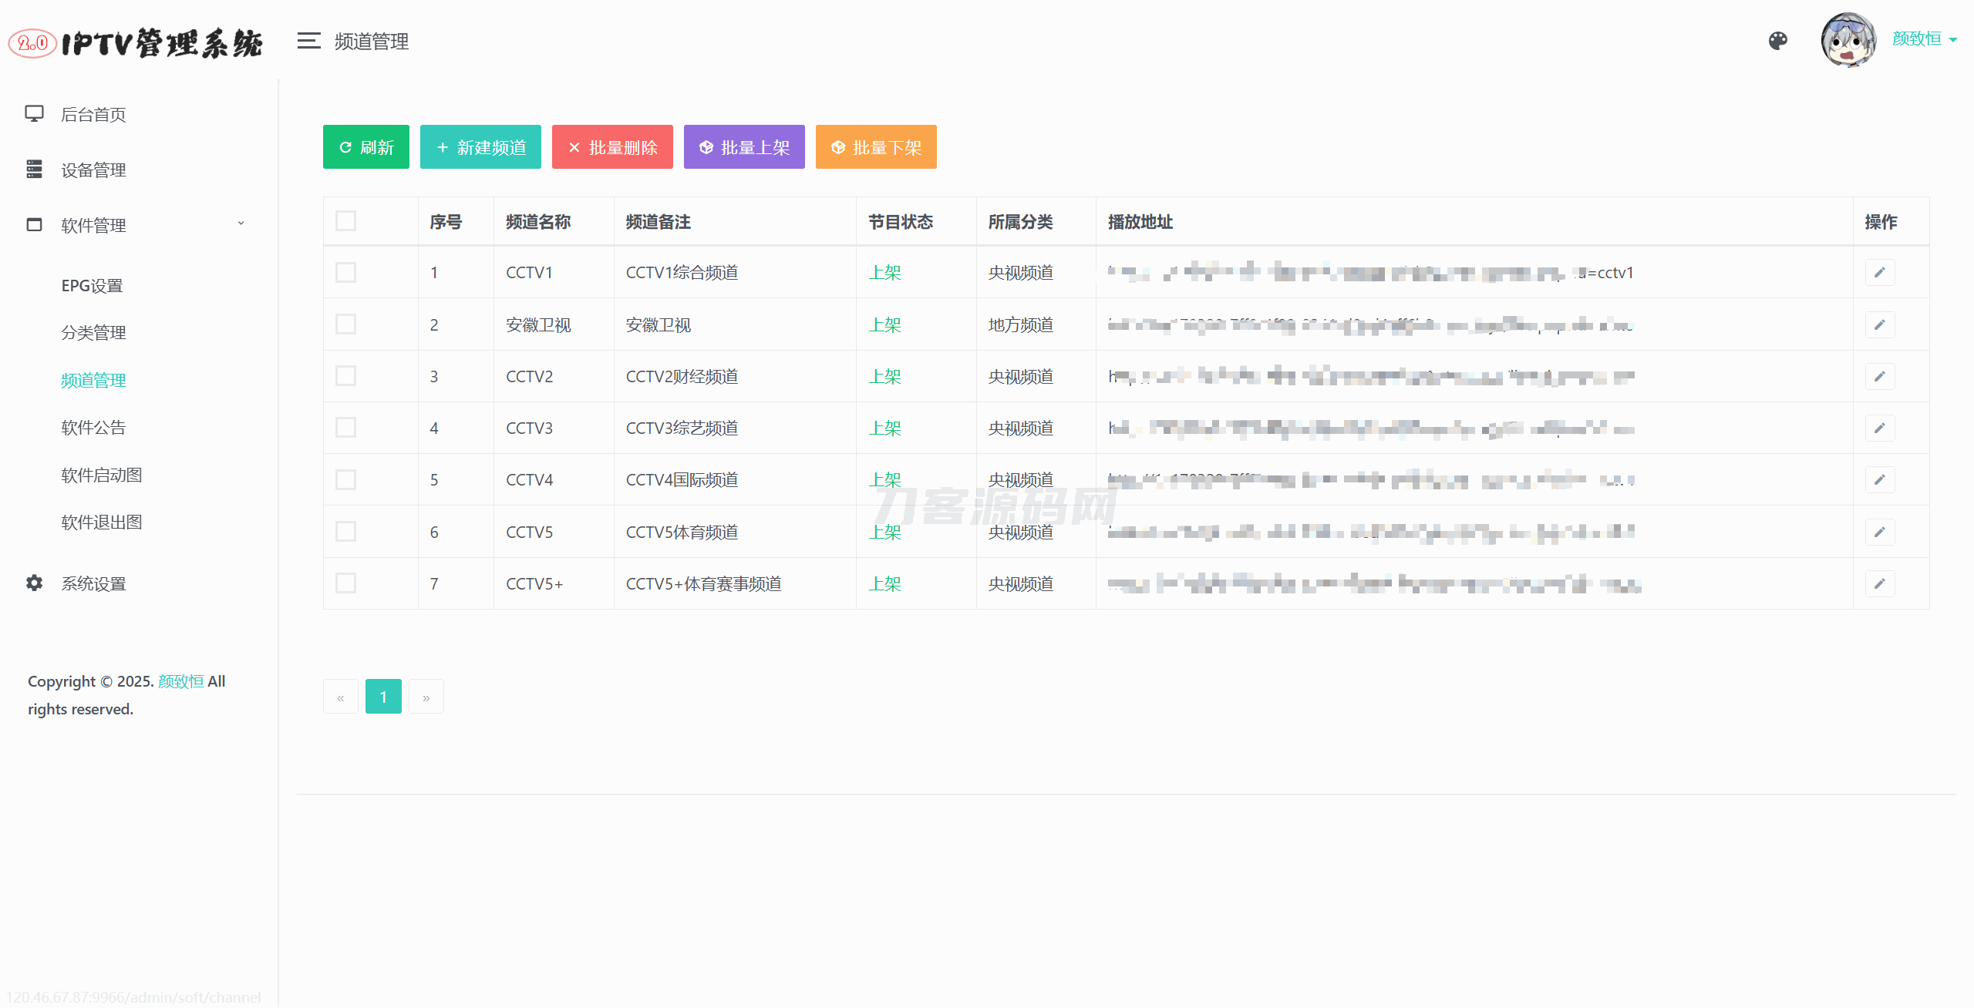The image size is (1974, 1008).
Task: Open EPG设置 submenu item
Action: 92,286
